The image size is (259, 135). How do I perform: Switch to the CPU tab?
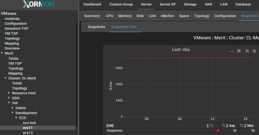click(110, 16)
